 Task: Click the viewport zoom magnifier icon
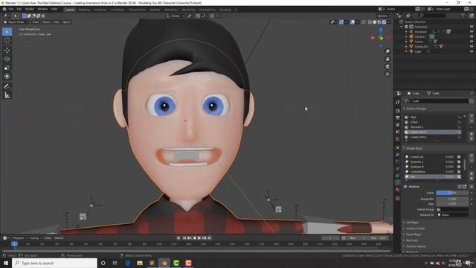pos(387,51)
